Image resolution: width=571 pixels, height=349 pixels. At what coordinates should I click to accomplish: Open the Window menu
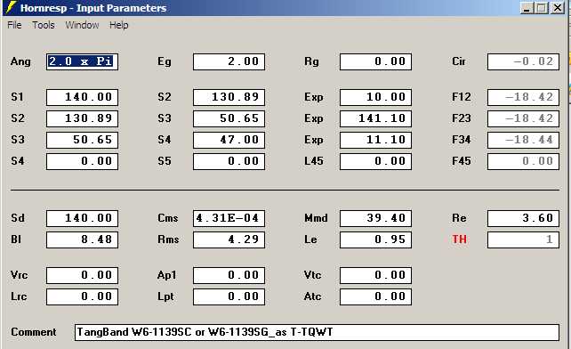pyautogui.click(x=82, y=25)
